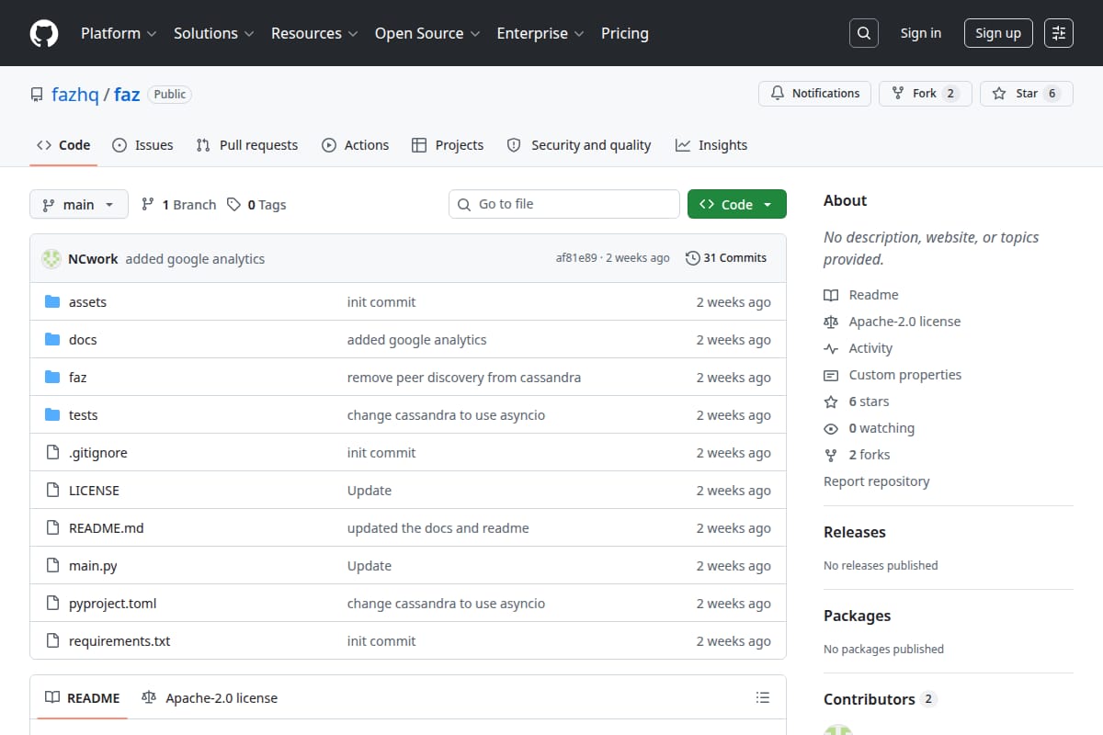Expand the main branch dropdown

[x=78, y=204]
